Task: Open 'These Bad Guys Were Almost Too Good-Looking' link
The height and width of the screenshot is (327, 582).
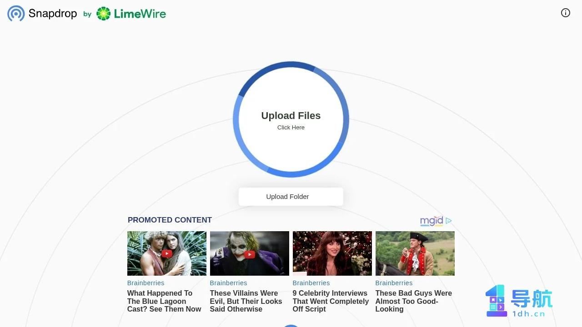Action: click(414, 301)
